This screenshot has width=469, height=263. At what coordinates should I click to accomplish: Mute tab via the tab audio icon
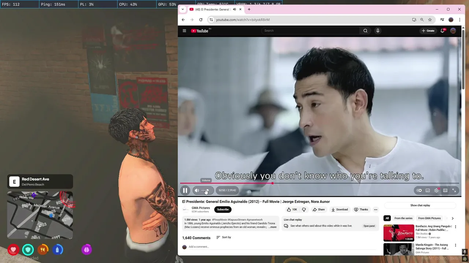click(x=234, y=9)
